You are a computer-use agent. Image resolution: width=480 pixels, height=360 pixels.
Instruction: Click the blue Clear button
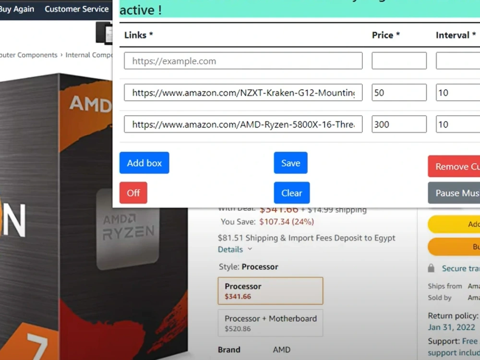[x=292, y=193]
